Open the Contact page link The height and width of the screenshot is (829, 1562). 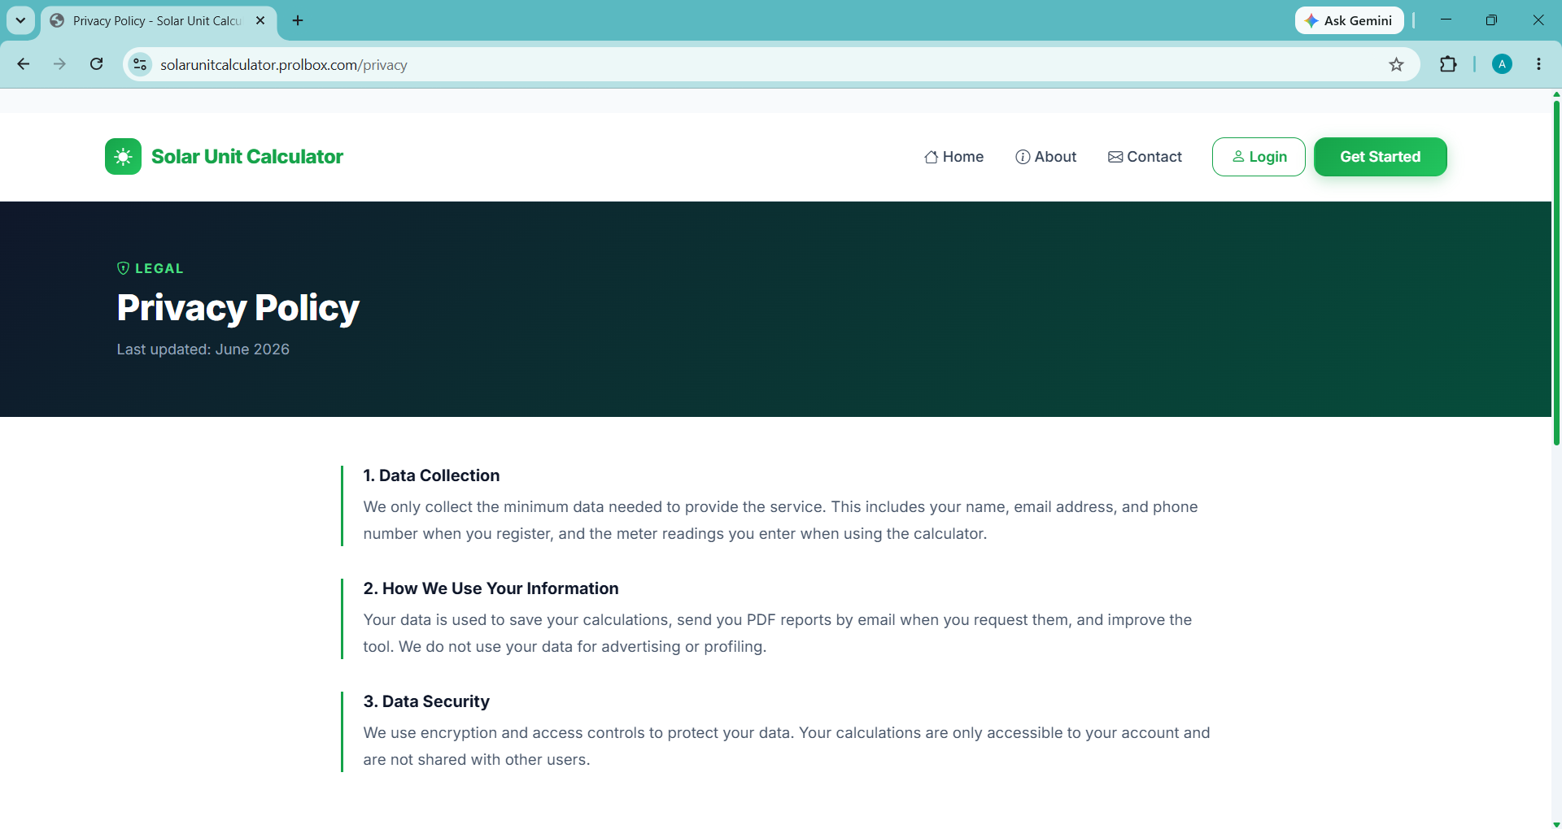(1145, 157)
